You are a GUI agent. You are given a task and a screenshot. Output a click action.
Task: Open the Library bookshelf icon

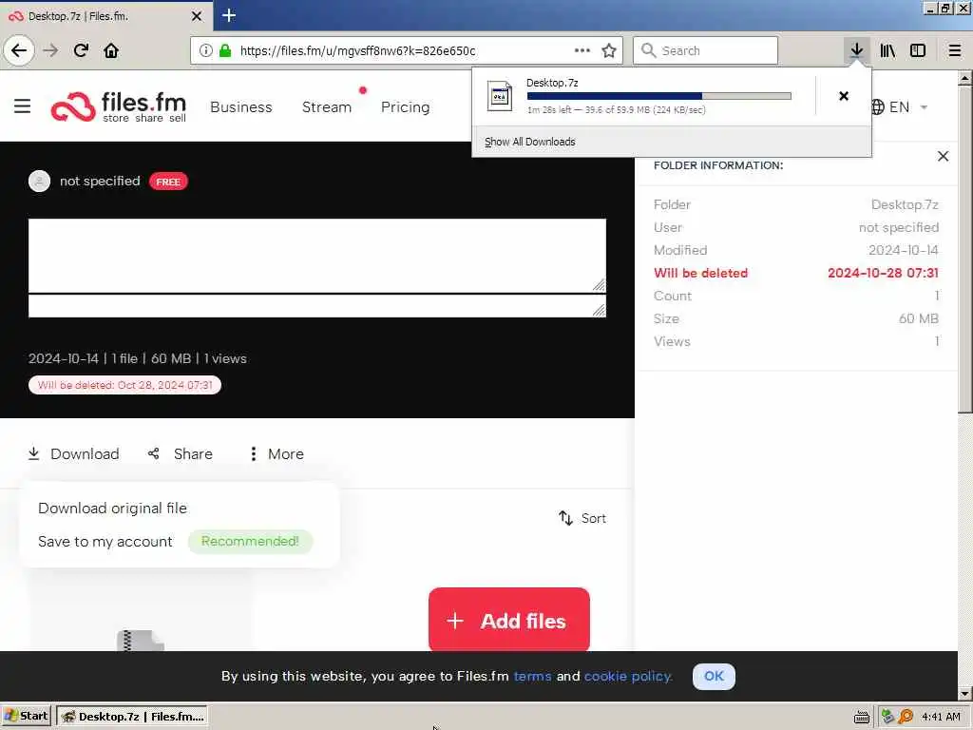click(x=887, y=50)
